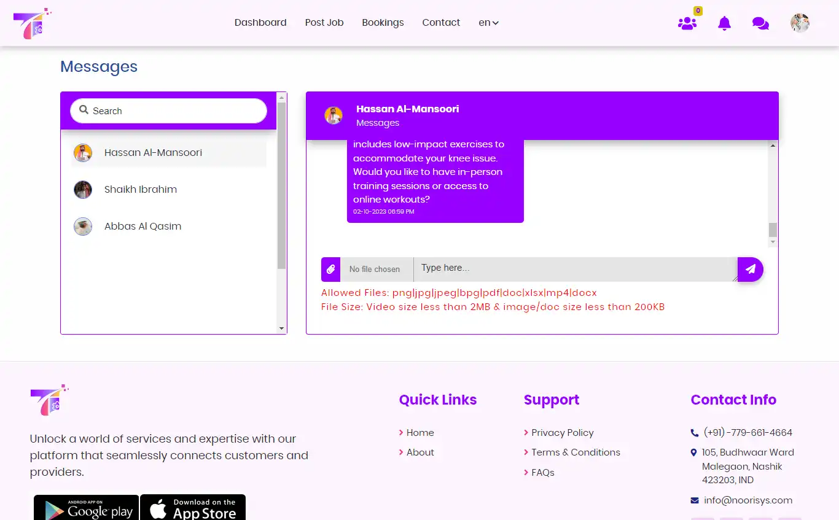
Task: Open the en language dropdown
Action: pyautogui.click(x=488, y=23)
